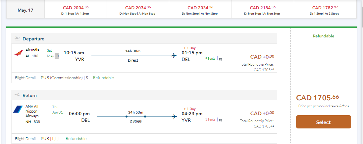Open Flight Detail for the Air India departure
Viewport: 363px width, 144px height.
pyautogui.click(x=25, y=78)
